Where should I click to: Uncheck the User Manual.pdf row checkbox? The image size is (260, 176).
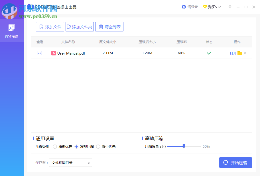(40, 53)
